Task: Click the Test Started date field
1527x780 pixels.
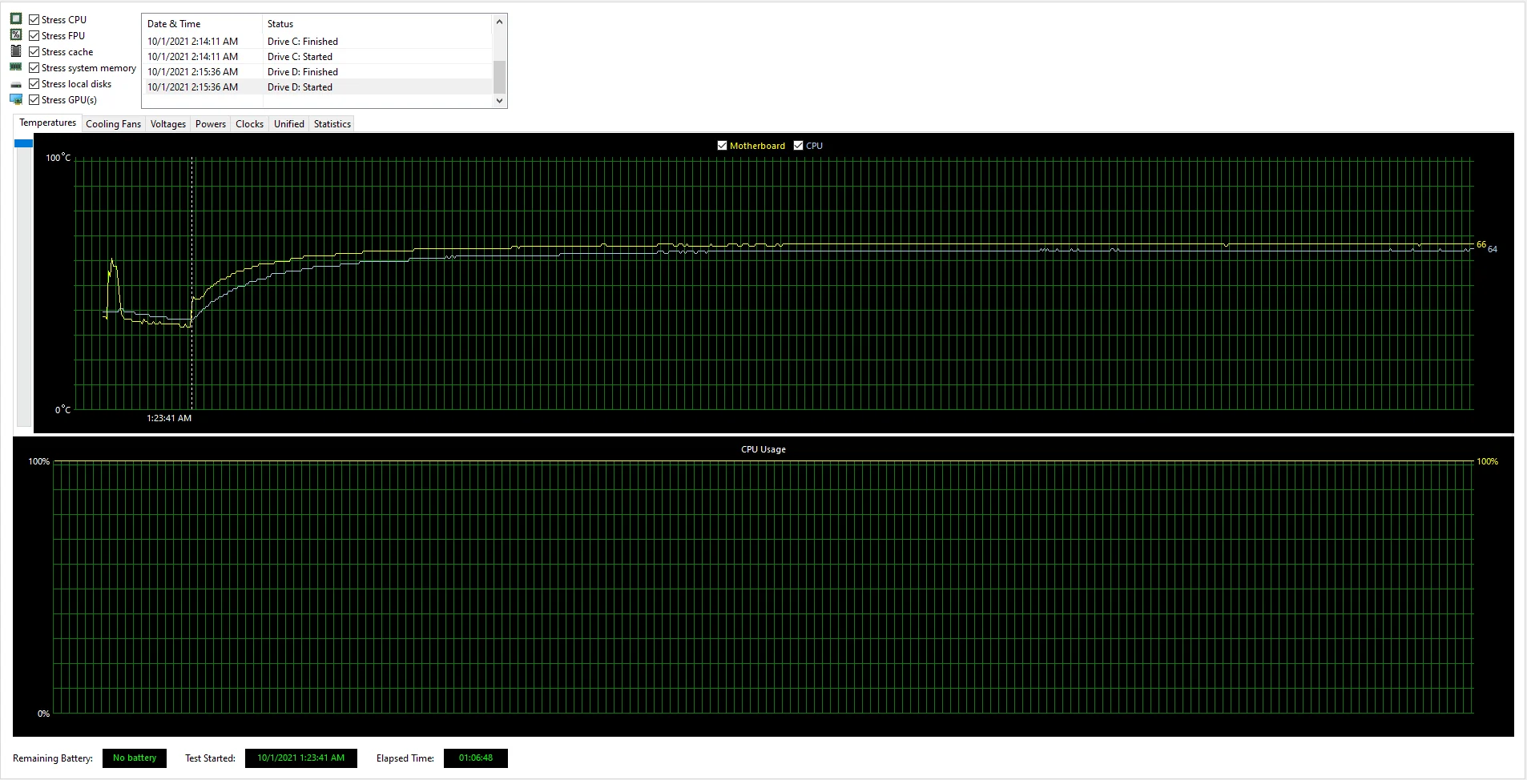Action: [x=301, y=758]
